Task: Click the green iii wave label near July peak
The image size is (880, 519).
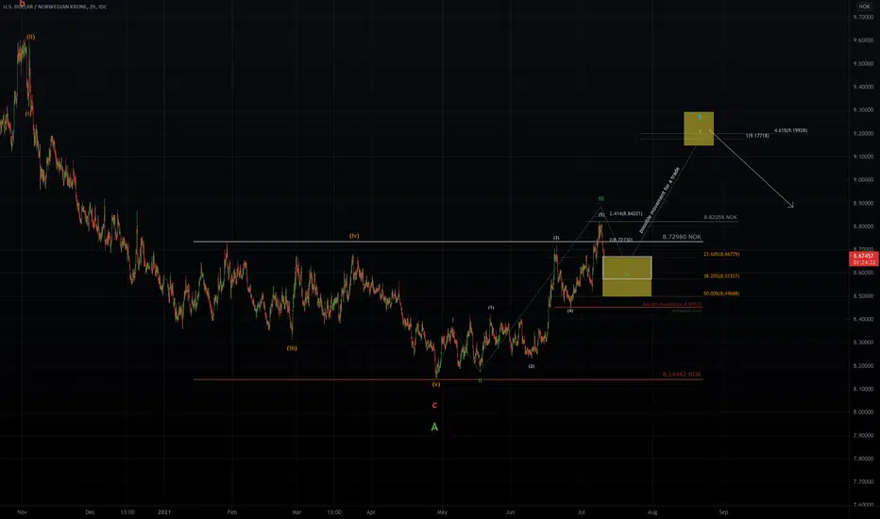Action: tap(601, 198)
